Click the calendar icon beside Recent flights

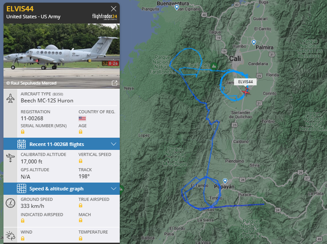tap(21, 144)
